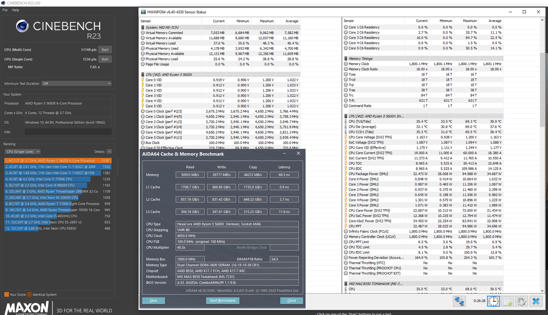
Task: Select ranking row Xeon CPU X5650
Action: tap(58, 228)
